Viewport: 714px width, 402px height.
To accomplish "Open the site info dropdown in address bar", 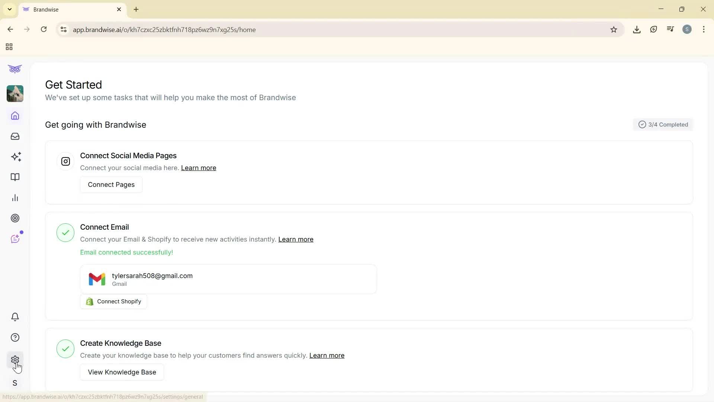I will pyautogui.click(x=63, y=29).
